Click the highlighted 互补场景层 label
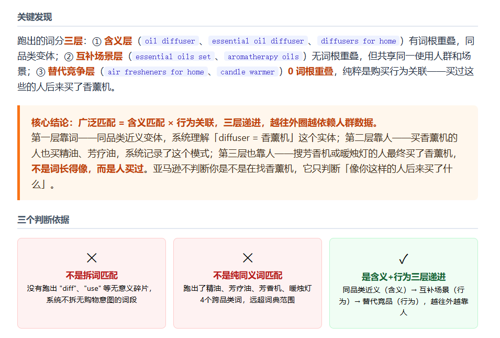Viewport: 500px width, 338px height. coord(99,56)
